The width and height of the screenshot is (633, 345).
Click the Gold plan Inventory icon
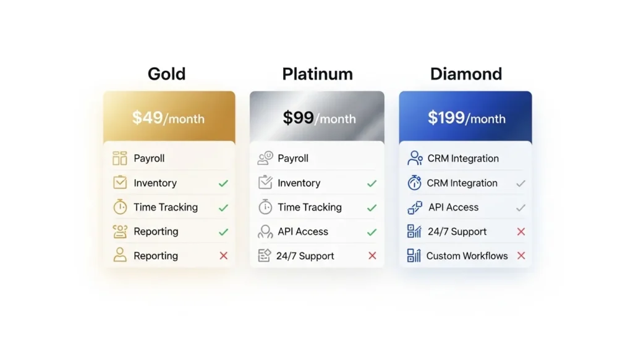(120, 183)
